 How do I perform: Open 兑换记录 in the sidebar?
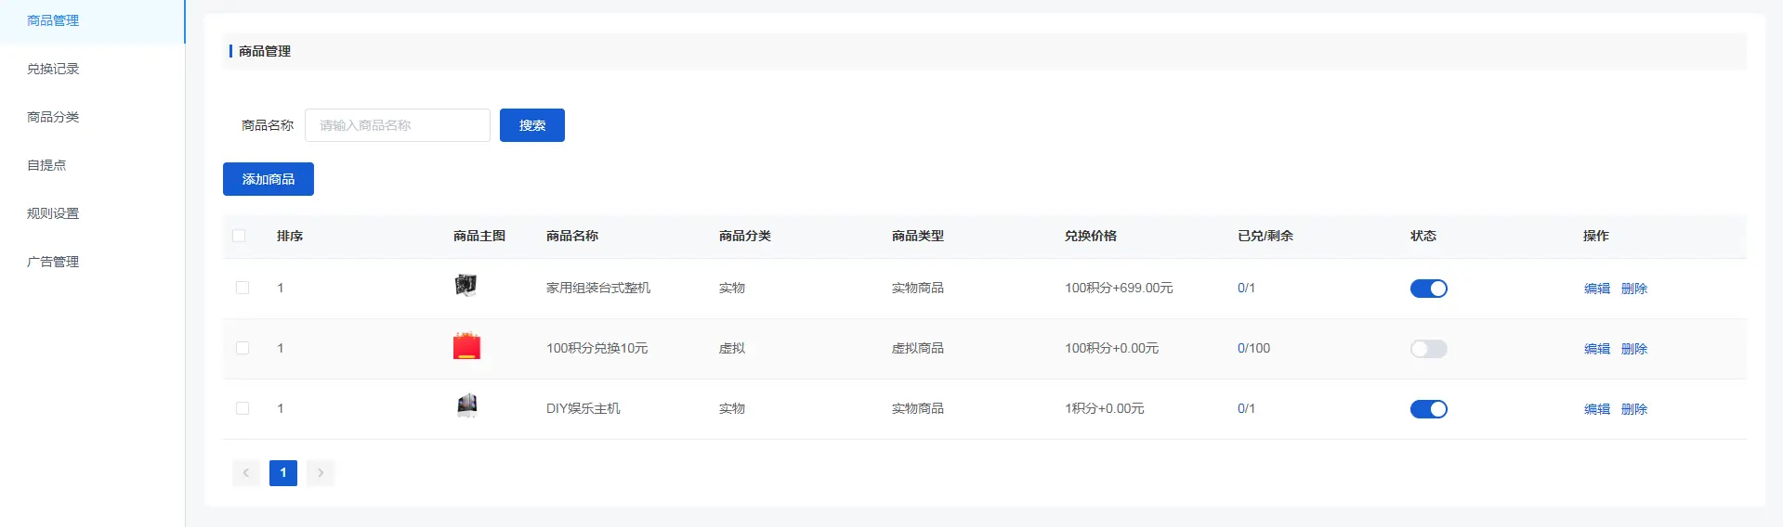[x=53, y=69]
